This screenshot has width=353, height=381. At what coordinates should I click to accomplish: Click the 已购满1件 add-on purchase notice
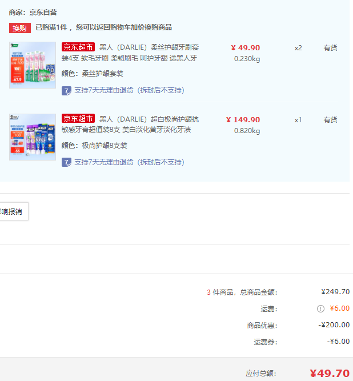[104, 27]
